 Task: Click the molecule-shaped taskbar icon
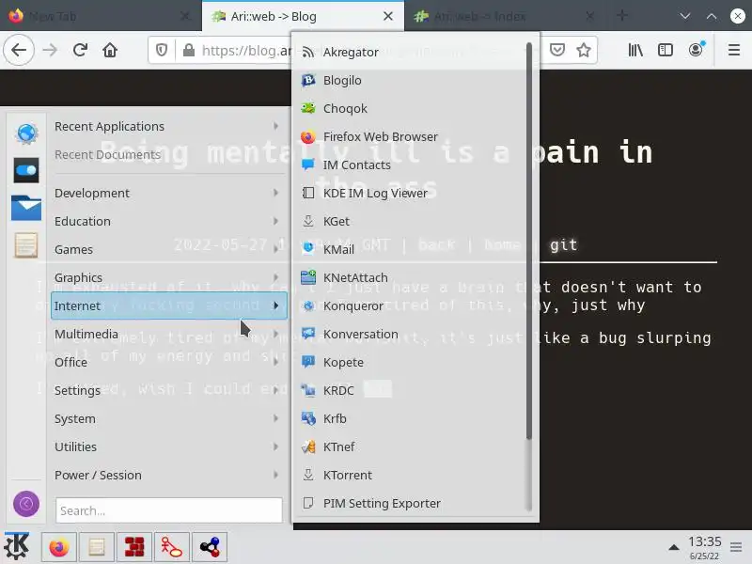click(x=210, y=547)
